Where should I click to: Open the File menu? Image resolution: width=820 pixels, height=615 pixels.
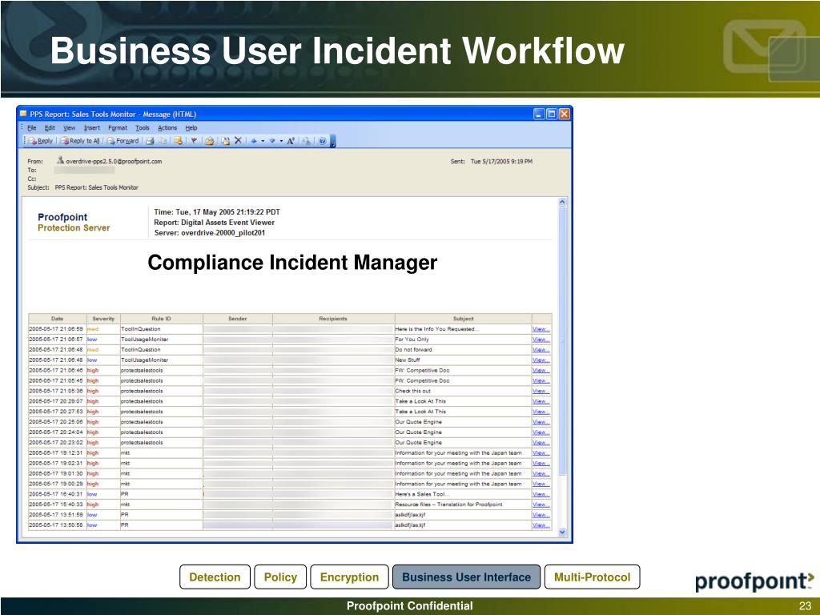pyautogui.click(x=32, y=127)
